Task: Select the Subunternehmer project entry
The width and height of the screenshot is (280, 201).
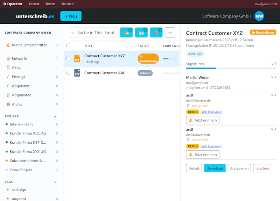Action: (31, 160)
